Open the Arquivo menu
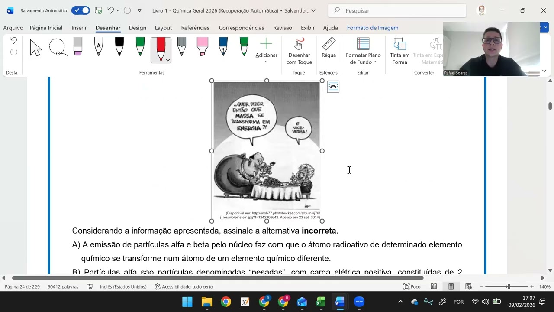The width and height of the screenshot is (554, 312). [13, 28]
